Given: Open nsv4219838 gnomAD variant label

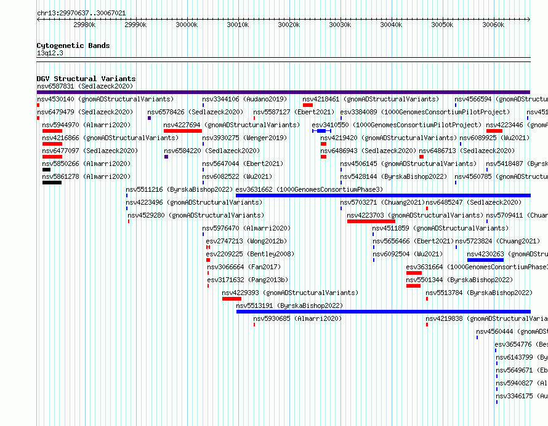Looking at the screenshot, I should (x=487, y=318).
